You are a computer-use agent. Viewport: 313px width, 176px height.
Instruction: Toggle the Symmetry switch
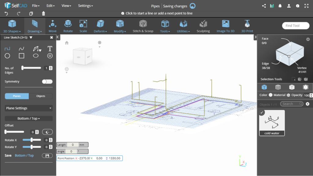pyautogui.click(x=47, y=82)
